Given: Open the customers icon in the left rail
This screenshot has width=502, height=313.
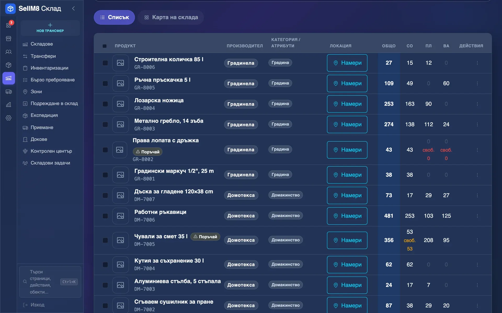Looking at the screenshot, I should 9,52.
